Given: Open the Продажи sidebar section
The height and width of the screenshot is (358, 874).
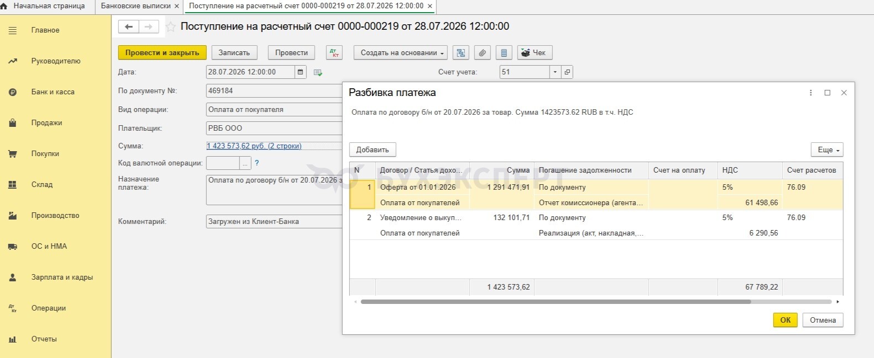Looking at the screenshot, I should coord(47,123).
